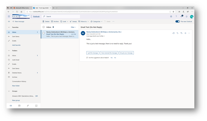Expand the Move to dropdown
The image size is (207, 121).
pos(84,21)
